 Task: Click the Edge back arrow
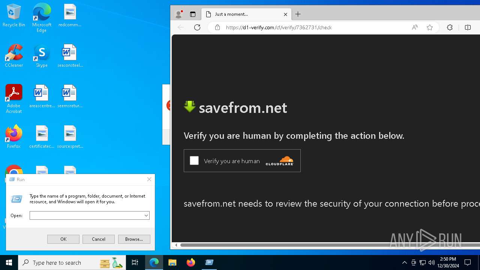[181, 27]
